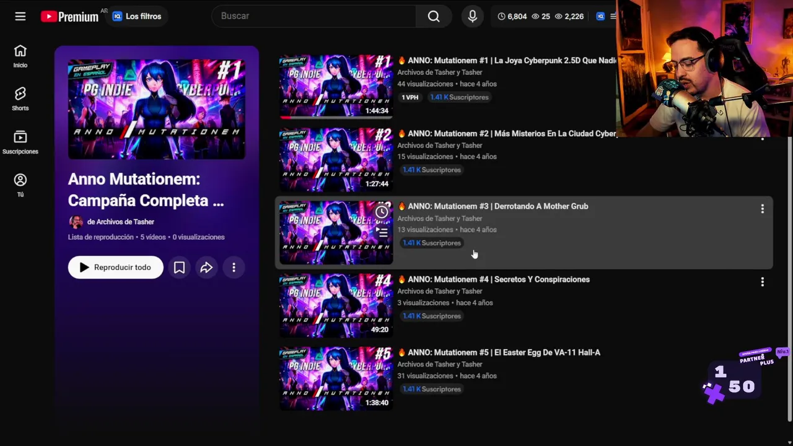793x446 pixels.
Task: Click the eye stat showing 2,226
Action: [x=569, y=16]
